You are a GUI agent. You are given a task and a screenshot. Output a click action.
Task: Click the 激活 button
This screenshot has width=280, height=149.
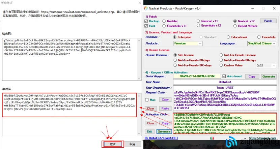[x=112, y=144]
